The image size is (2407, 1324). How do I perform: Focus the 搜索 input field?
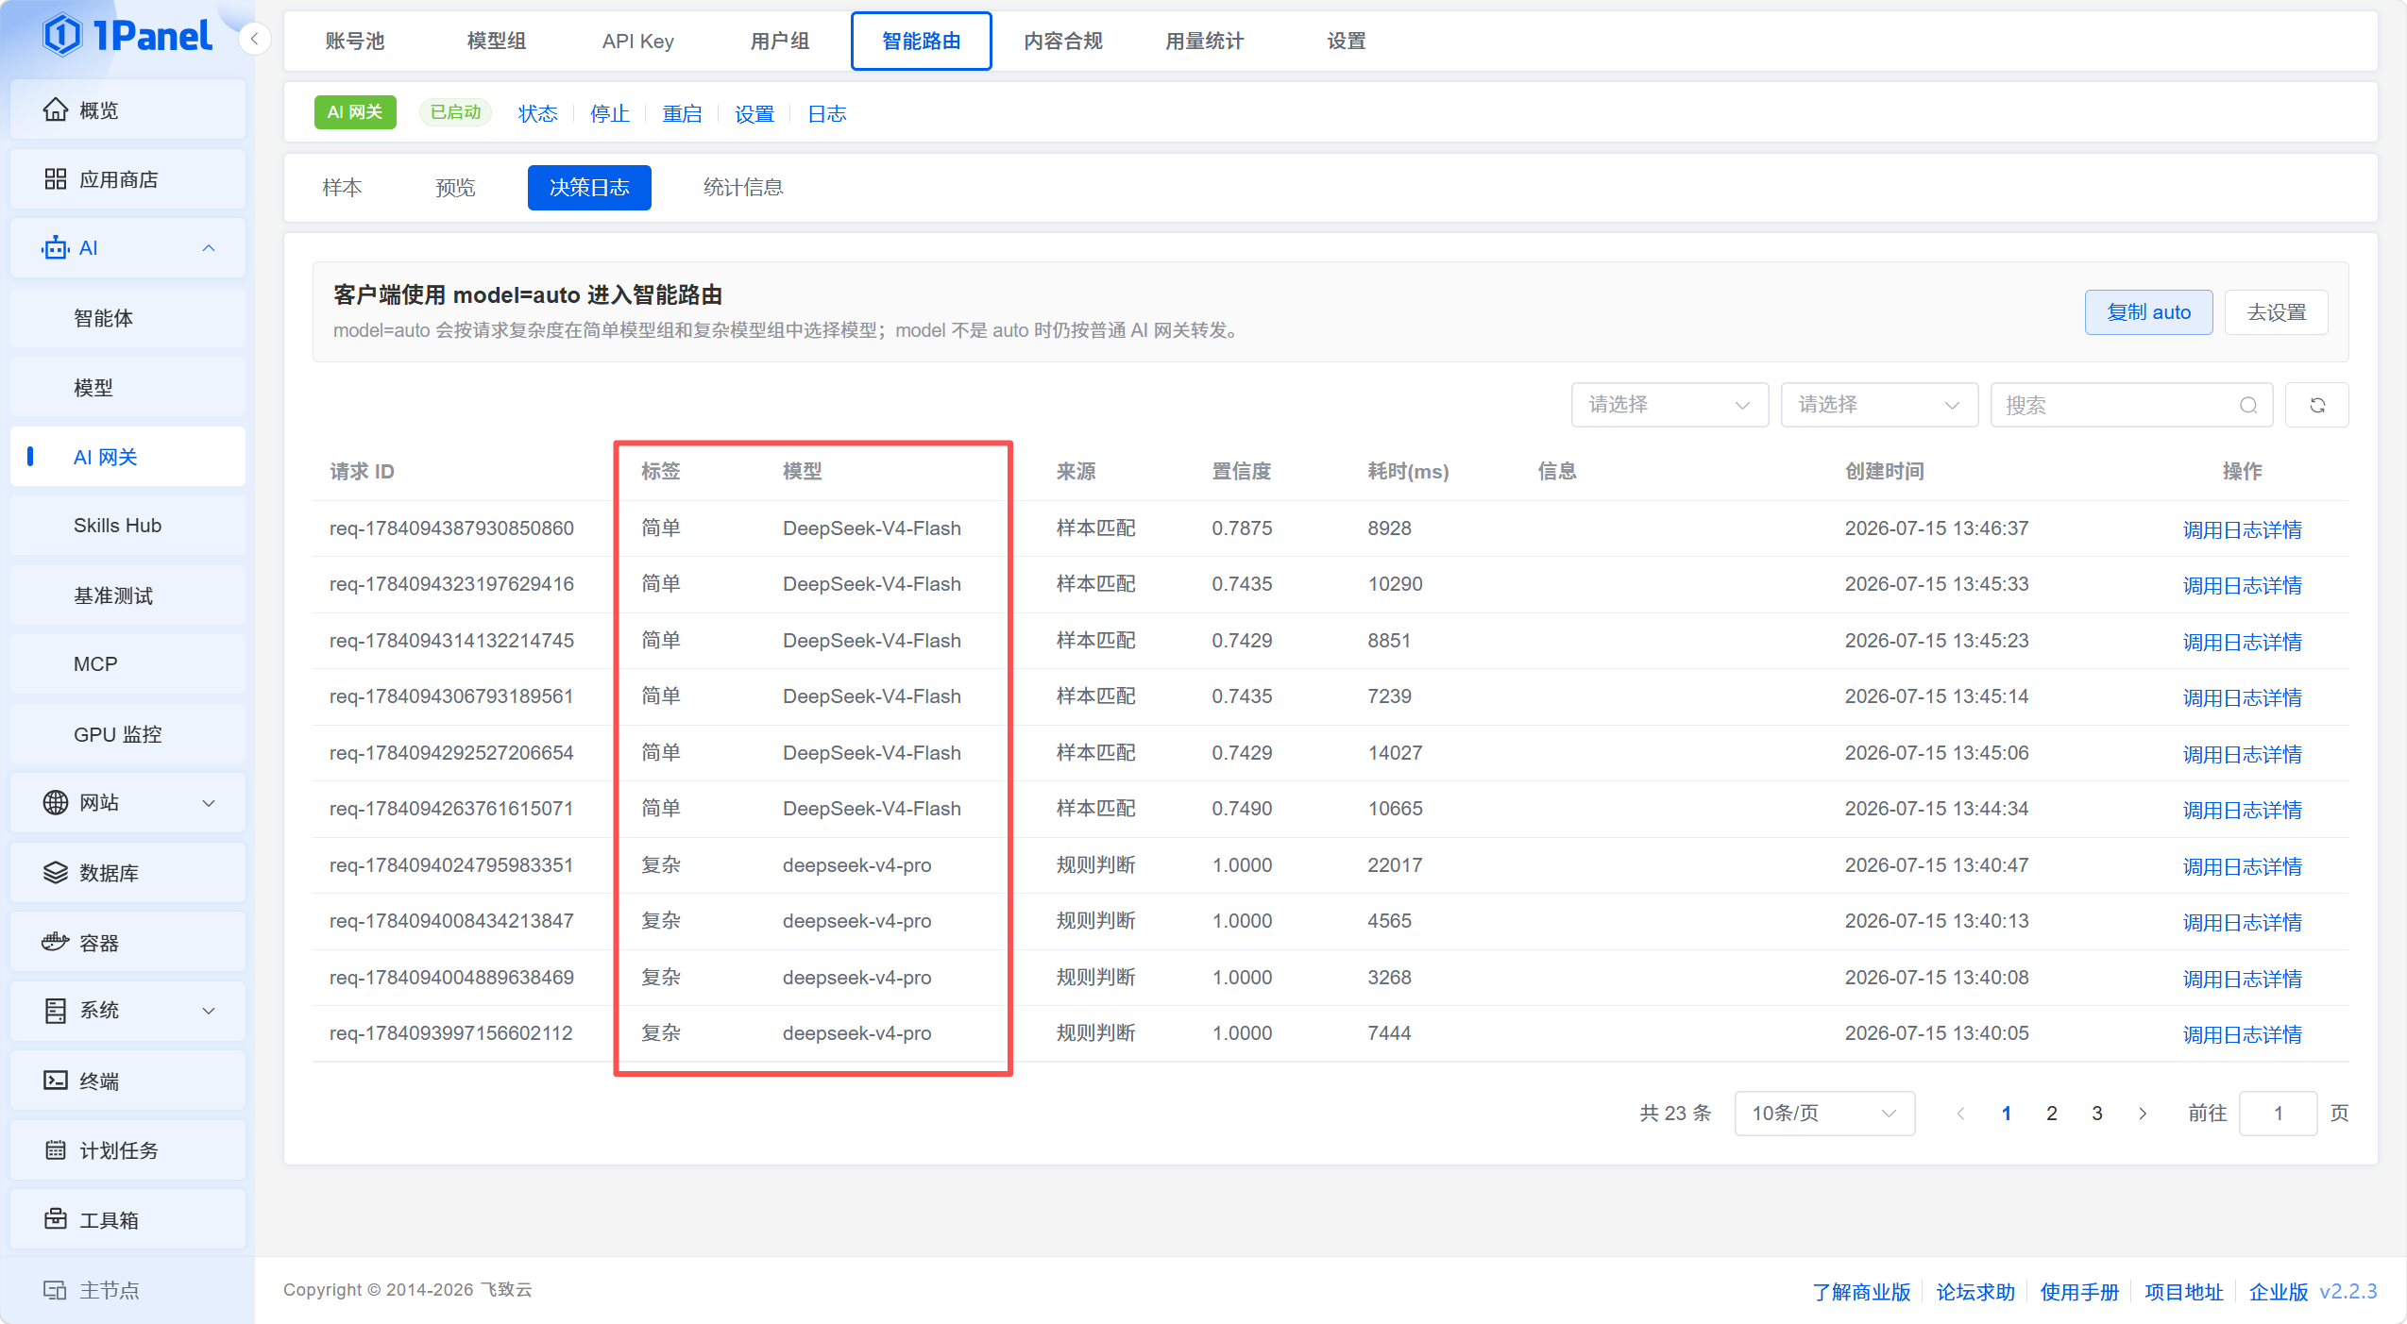coord(2118,405)
